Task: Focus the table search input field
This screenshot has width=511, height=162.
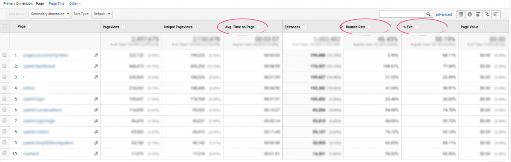Action: pos(402,14)
